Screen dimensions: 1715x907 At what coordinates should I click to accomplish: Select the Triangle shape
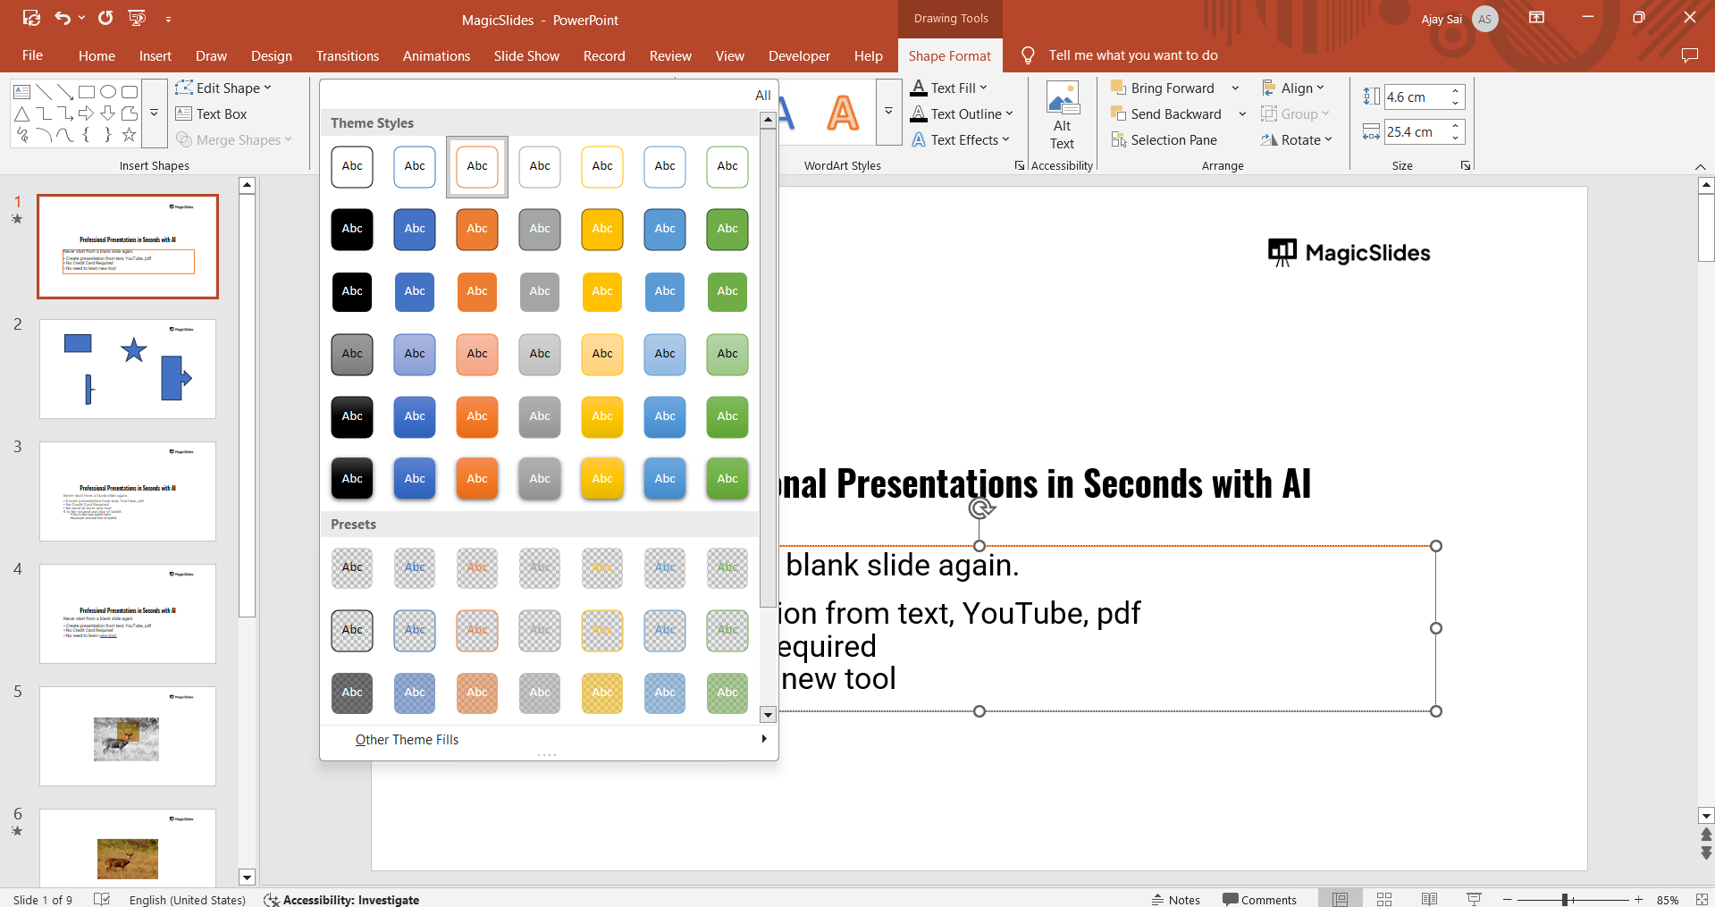point(22,113)
